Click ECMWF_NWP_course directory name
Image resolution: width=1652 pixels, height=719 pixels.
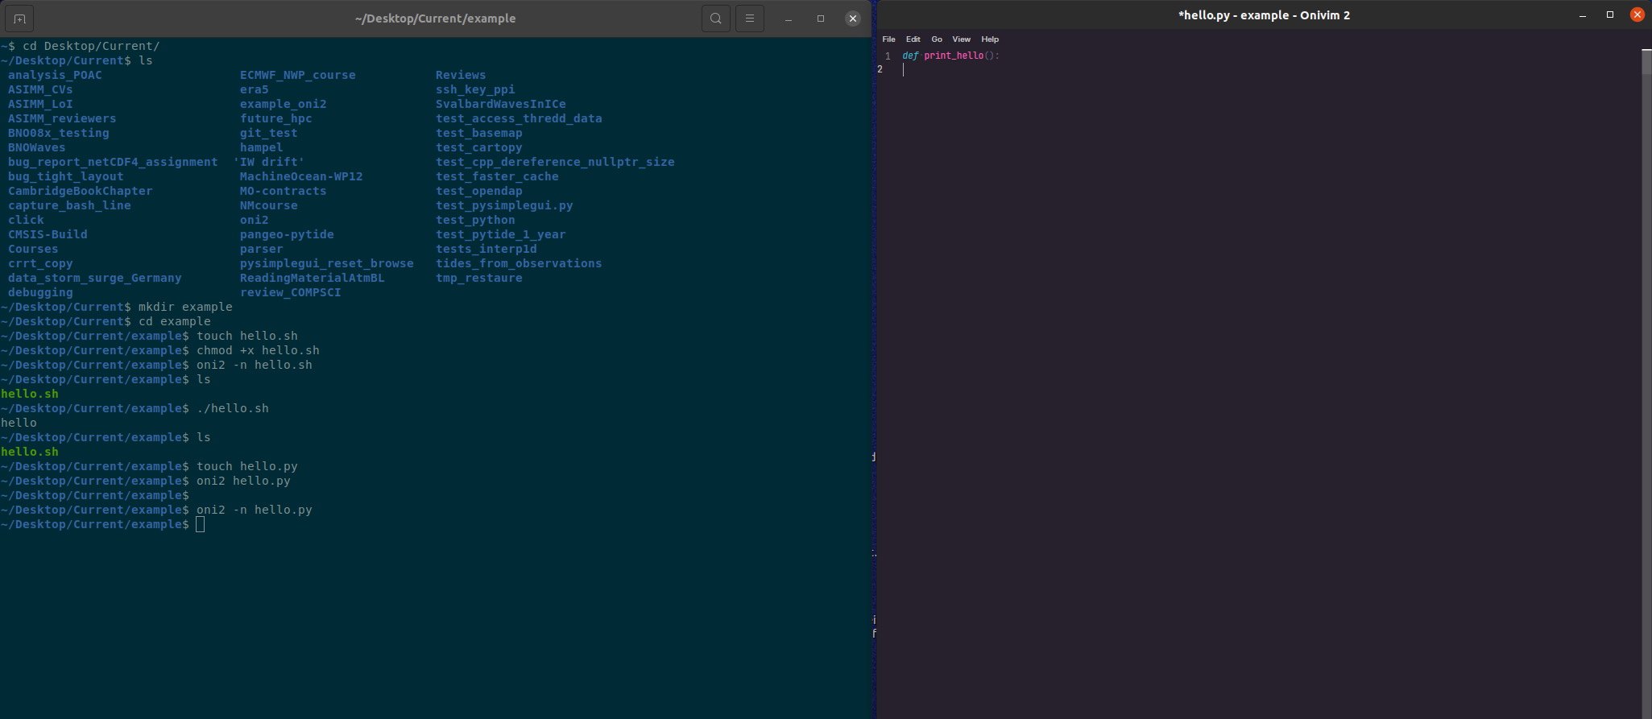click(x=297, y=75)
